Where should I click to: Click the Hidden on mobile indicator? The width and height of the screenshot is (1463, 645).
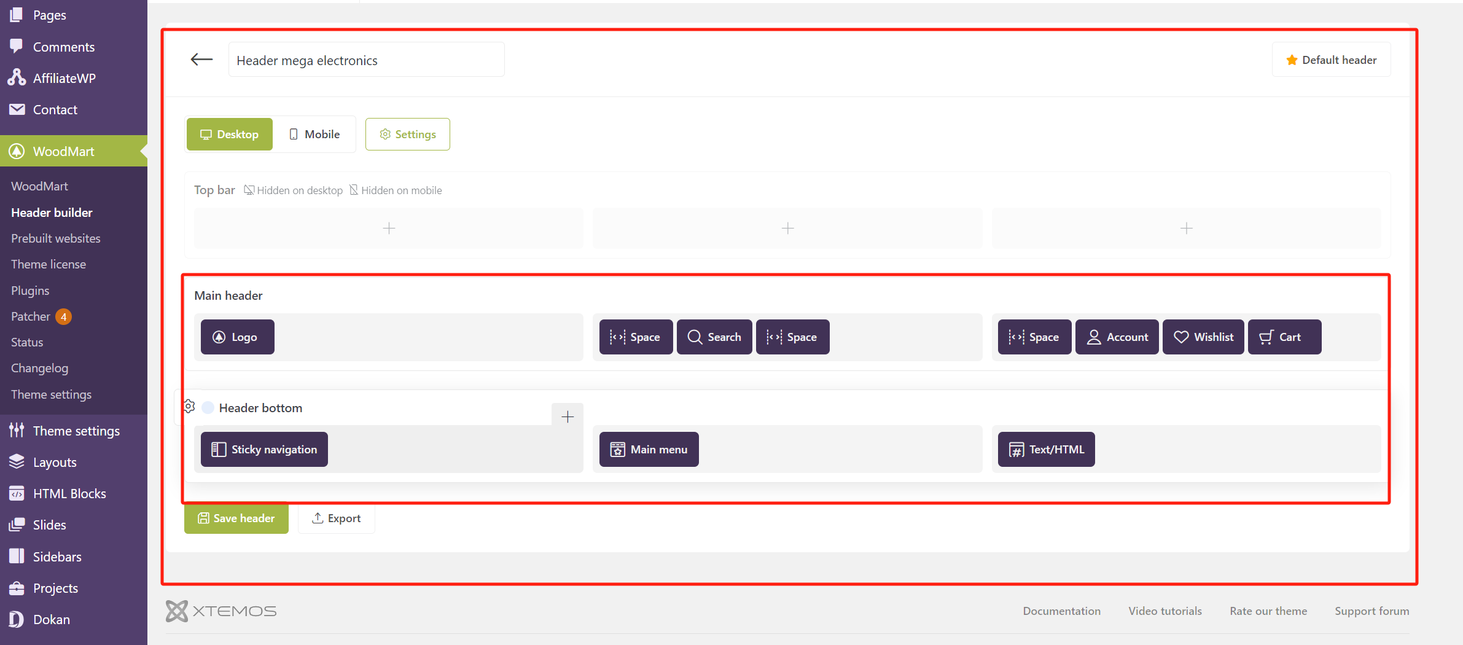396,190
